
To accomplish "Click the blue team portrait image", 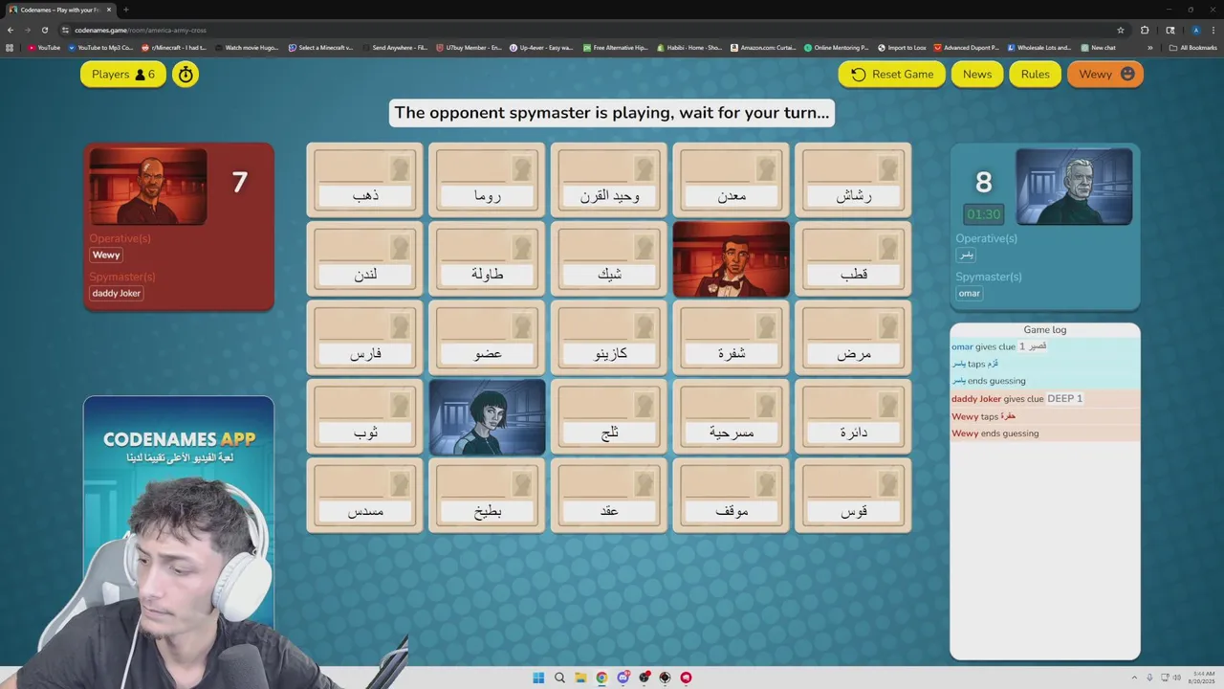I will tap(1074, 187).
